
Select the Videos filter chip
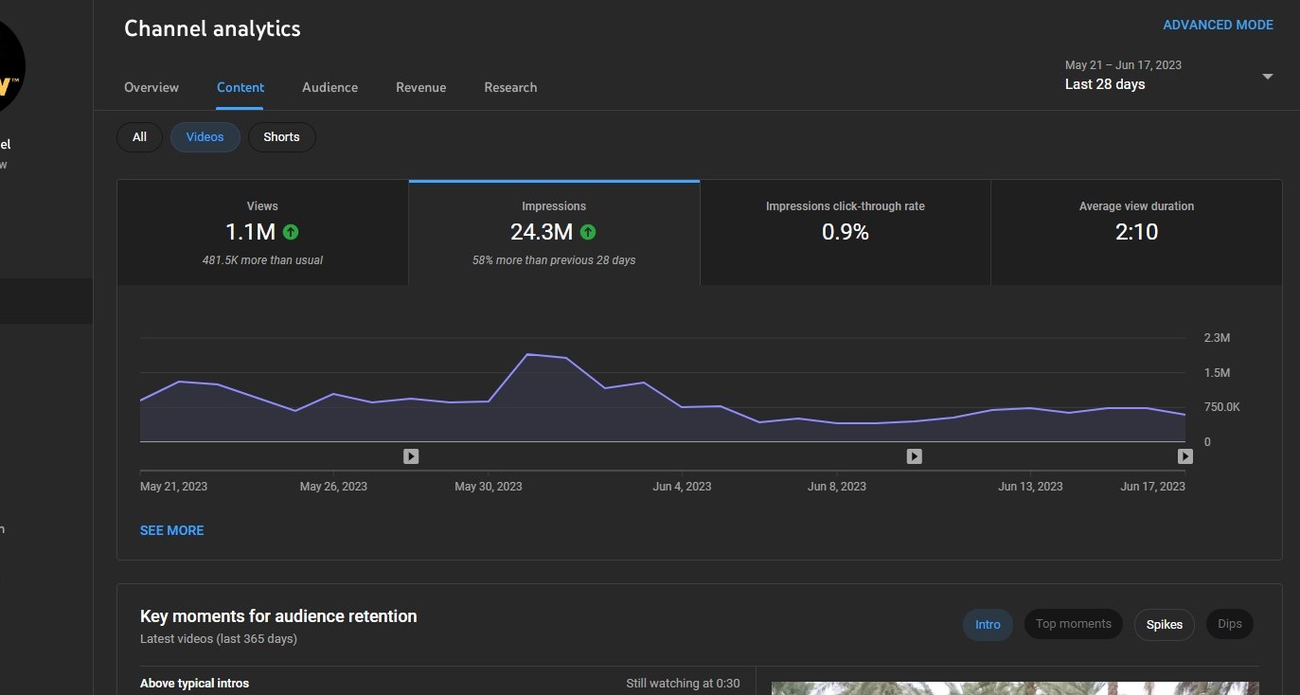pyautogui.click(x=205, y=137)
